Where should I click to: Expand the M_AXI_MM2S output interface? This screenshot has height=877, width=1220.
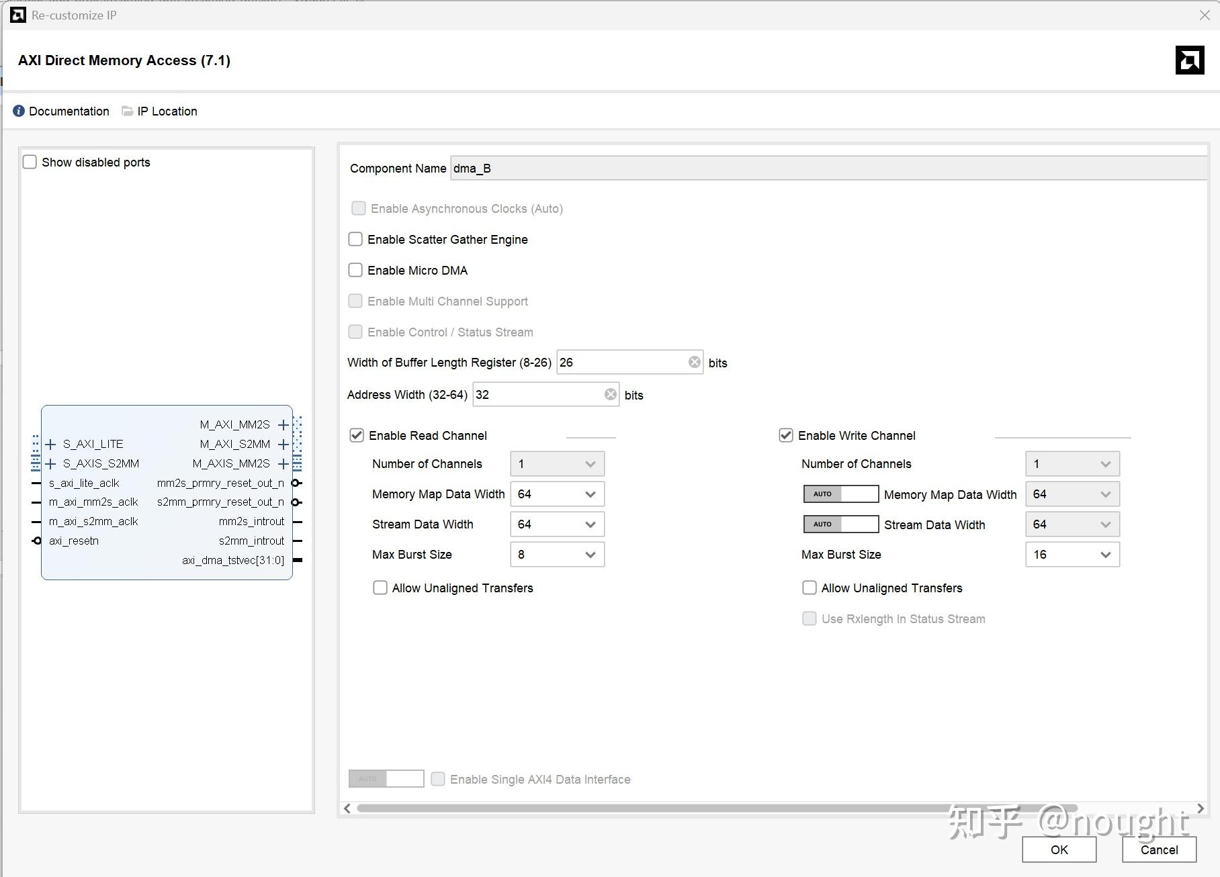pyautogui.click(x=283, y=424)
